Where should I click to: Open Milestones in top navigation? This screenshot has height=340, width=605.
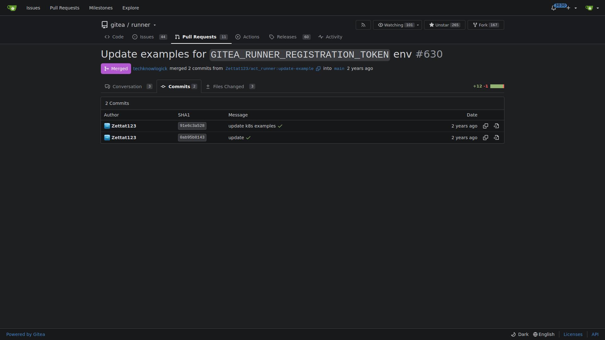tap(101, 8)
